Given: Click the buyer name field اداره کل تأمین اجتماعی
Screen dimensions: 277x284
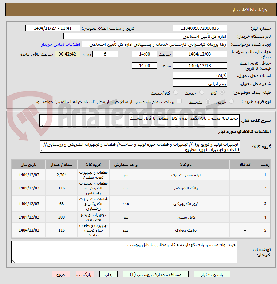Looking at the screenshot, I should pos(145,36).
